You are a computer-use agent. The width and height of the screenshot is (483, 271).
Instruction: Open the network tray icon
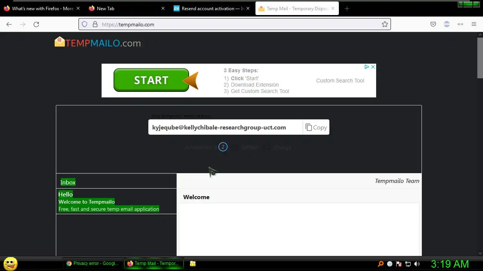point(408,264)
